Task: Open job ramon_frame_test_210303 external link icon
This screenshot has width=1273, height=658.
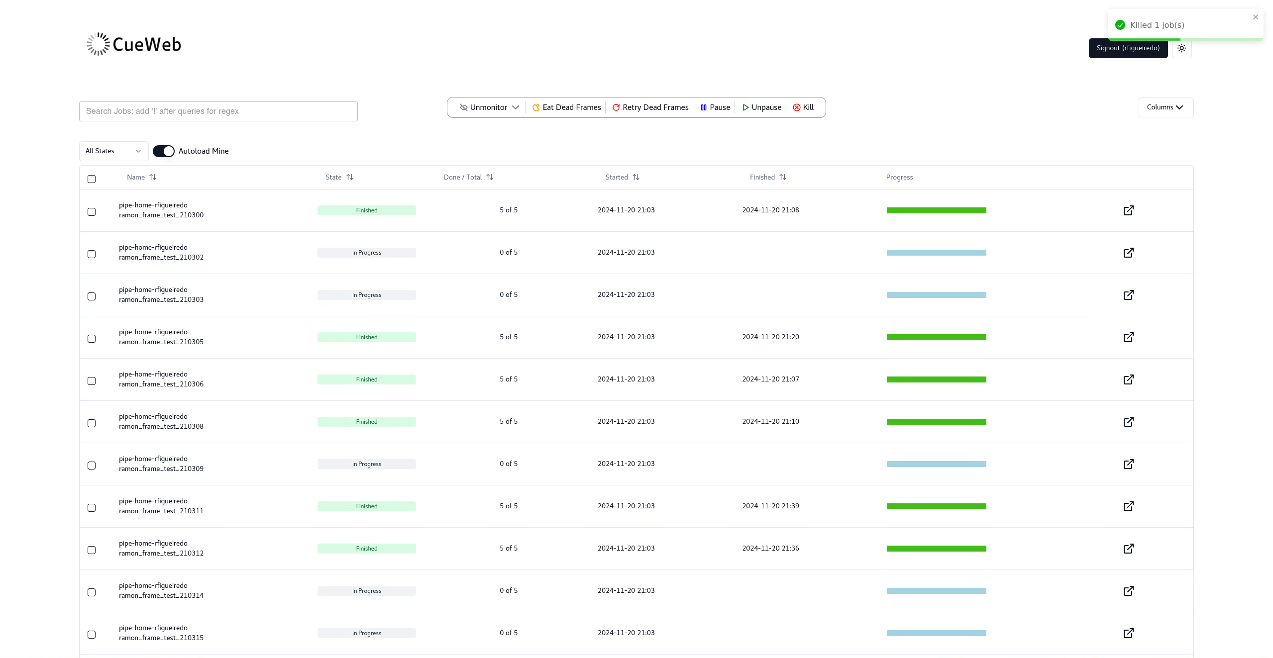Action: click(1128, 295)
